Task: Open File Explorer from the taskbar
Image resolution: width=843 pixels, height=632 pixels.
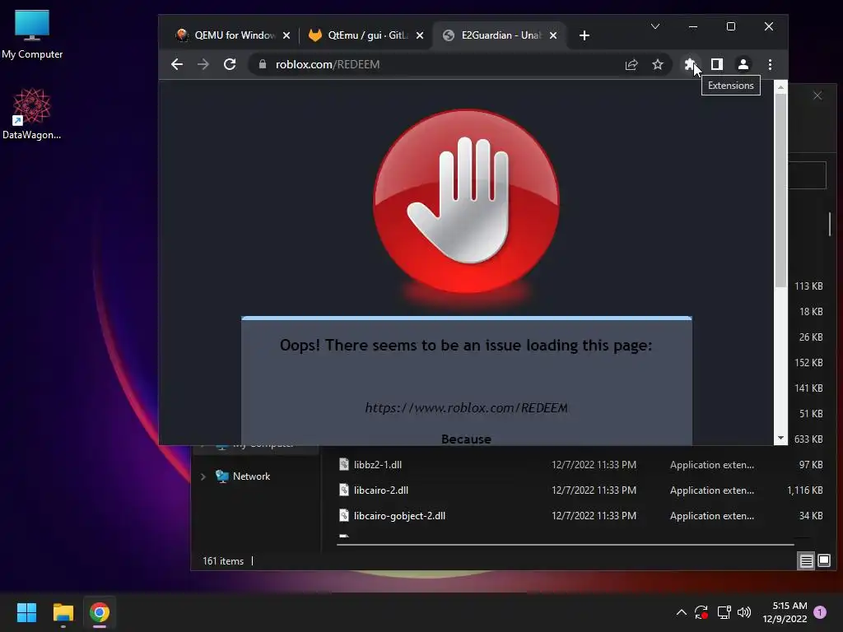Action: pyautogui.click(x=63, y=612)
